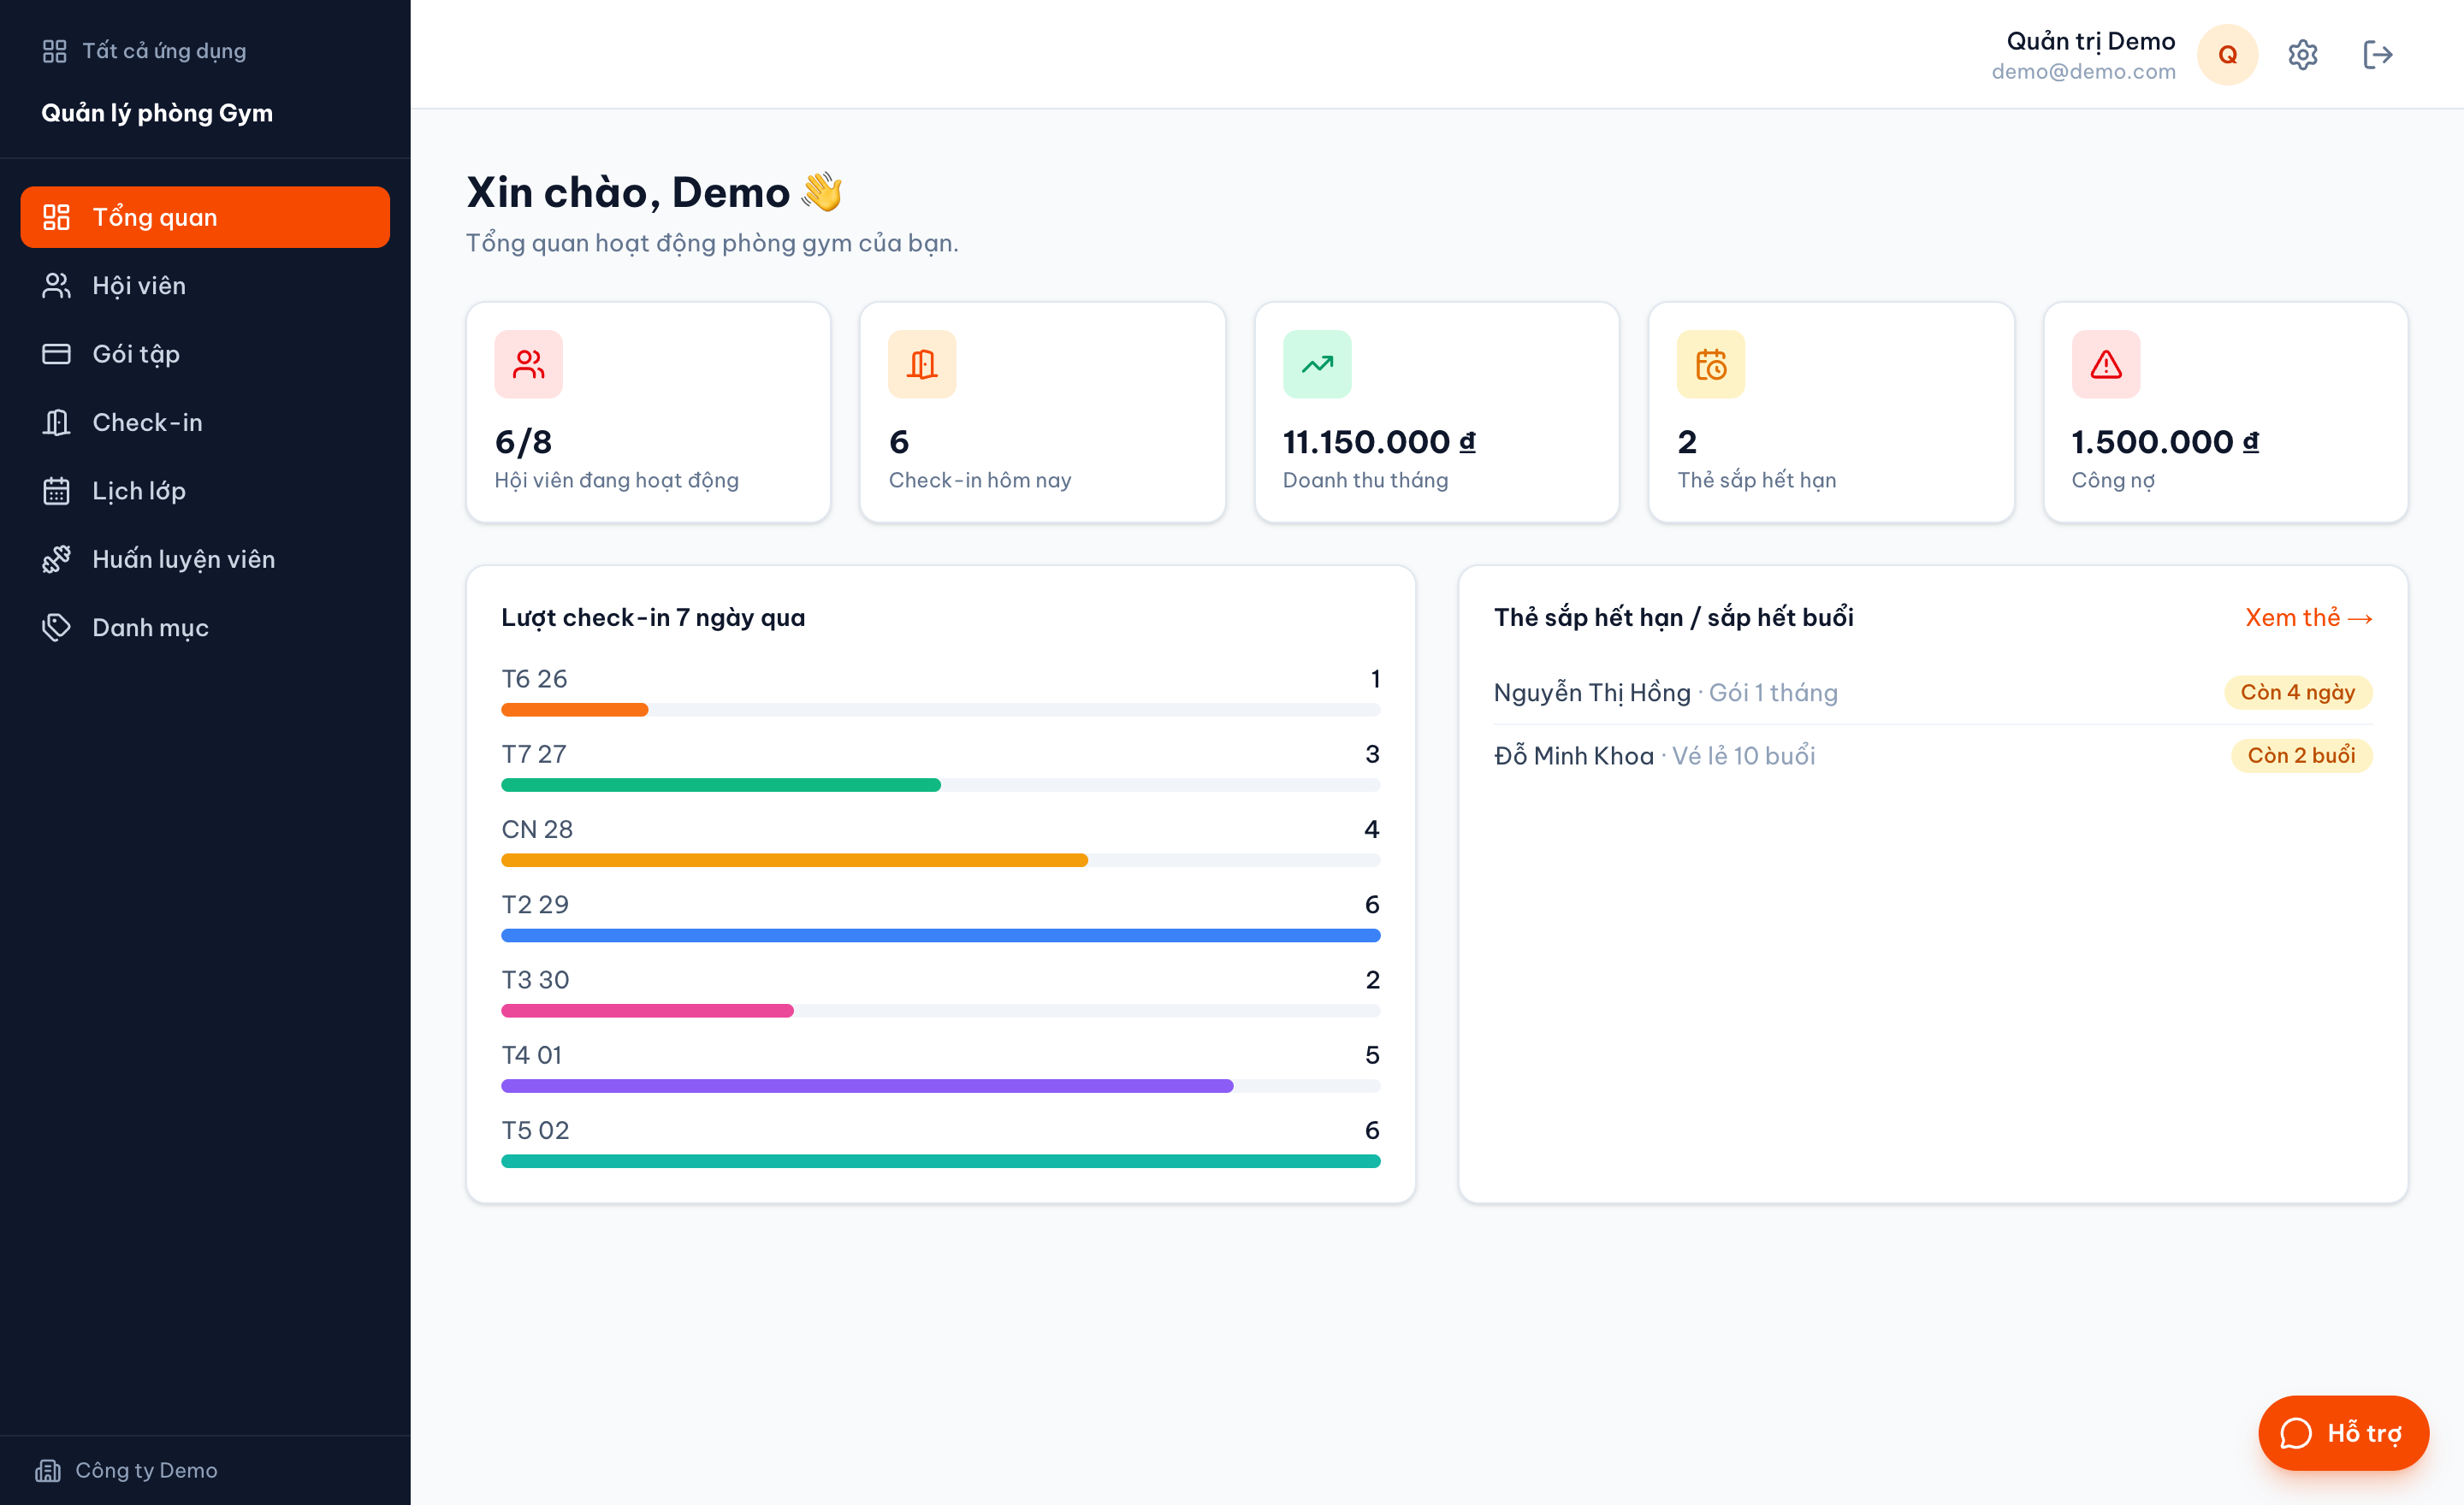Click the check-in door card icon
The width and height of the screenshot is (2464, 1505).
click(922, 365)
